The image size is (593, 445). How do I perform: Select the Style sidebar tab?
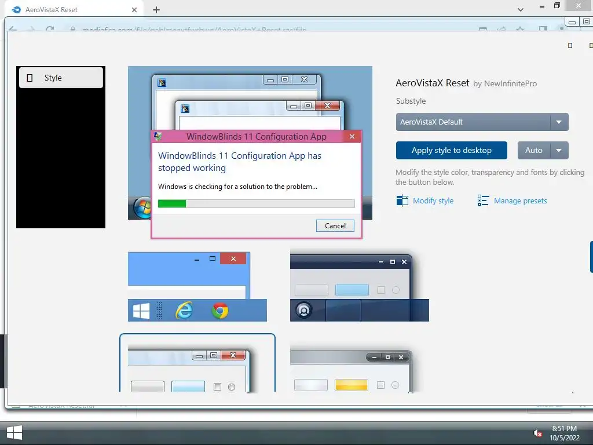(61, 78)
